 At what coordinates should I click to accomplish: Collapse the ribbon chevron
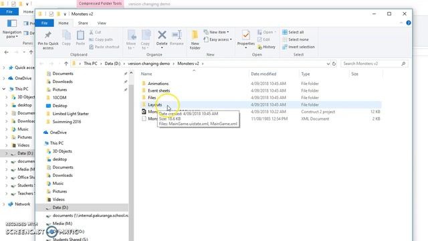(x=401, y=23)
